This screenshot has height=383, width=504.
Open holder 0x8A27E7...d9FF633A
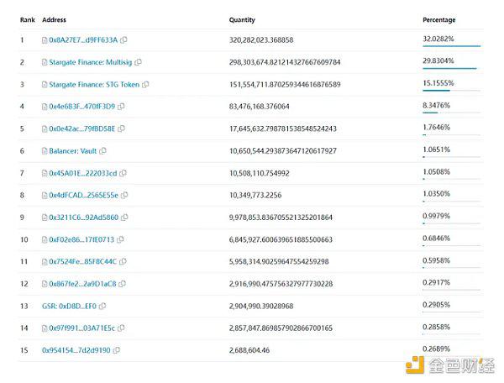click(x=83, y=39)
